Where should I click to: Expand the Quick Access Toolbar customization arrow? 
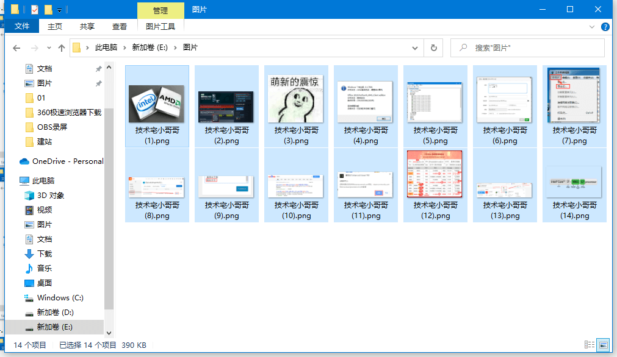(59, 10)
